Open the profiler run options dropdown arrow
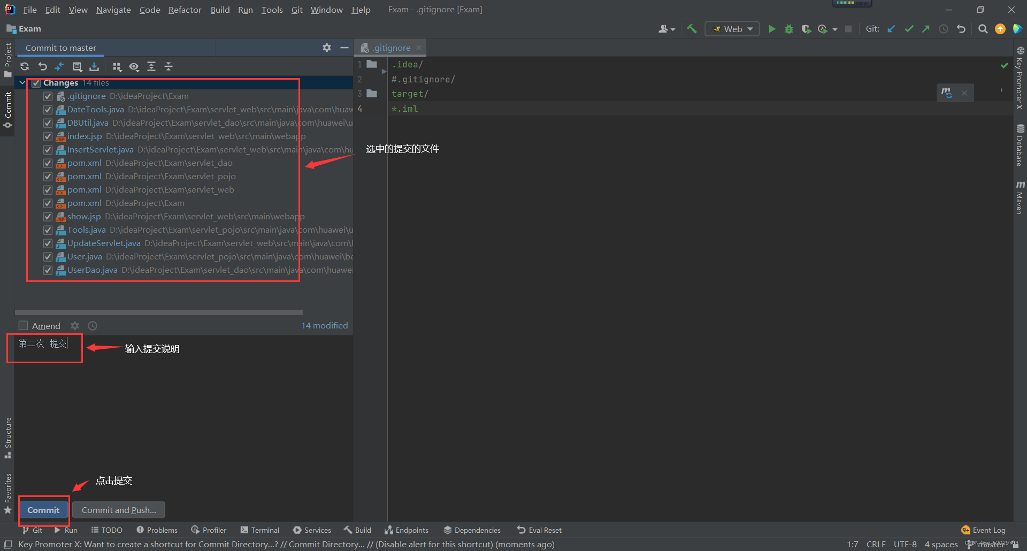Screen dimensions: 1027x551 (x=834, y=29)
